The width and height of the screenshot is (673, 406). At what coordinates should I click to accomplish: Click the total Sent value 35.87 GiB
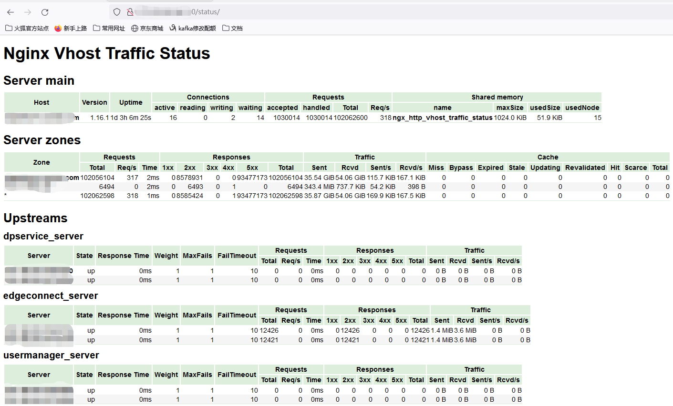[320, 196]
